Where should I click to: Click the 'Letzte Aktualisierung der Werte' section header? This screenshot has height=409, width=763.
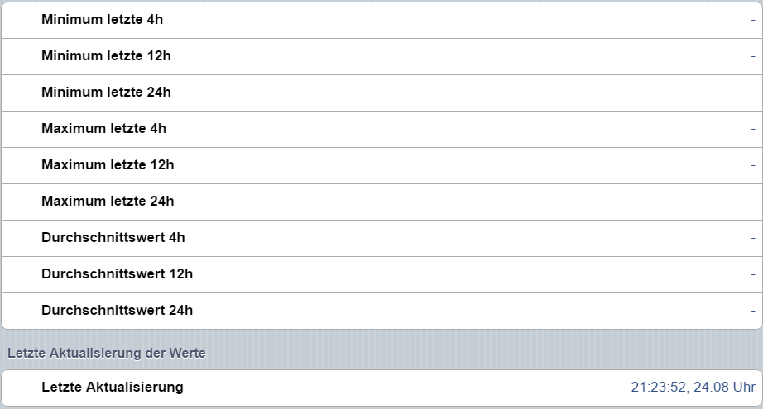tap(106, 353)
